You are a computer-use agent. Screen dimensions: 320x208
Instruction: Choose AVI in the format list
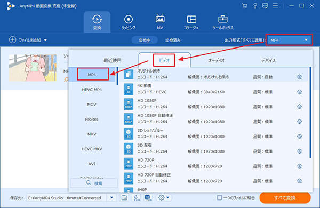click(92, 164)
